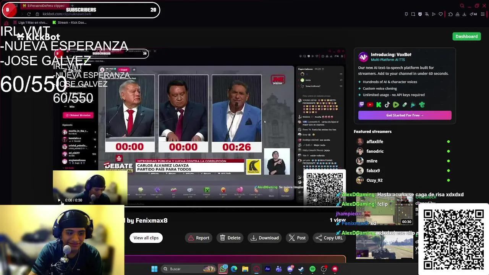Copy the clip URL
The height and width of the screenshot is (275, 489).
[x=329, y=238]
